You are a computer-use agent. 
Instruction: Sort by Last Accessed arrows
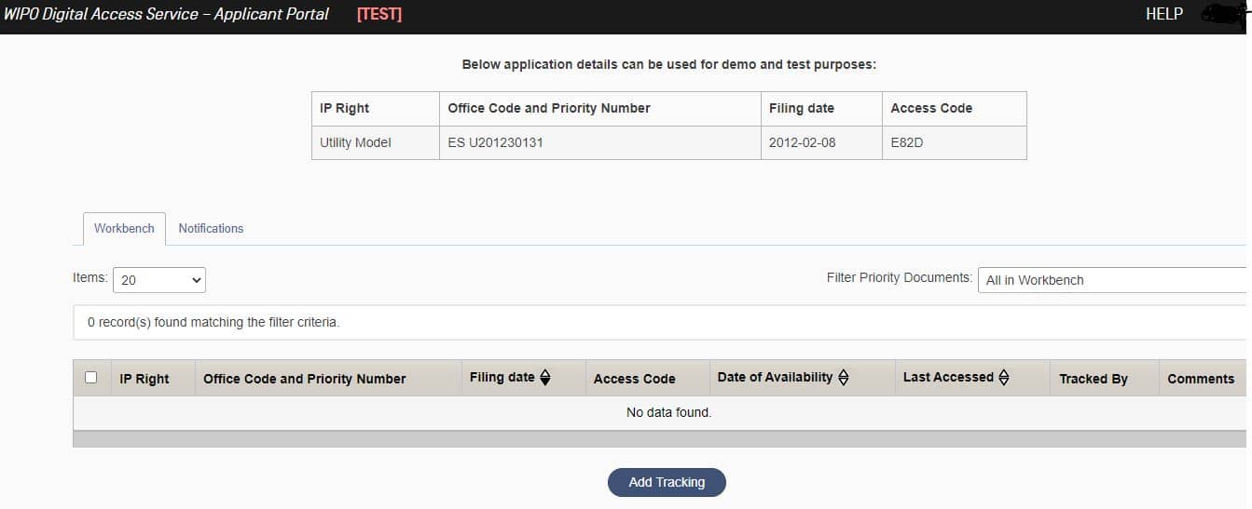1004,378
